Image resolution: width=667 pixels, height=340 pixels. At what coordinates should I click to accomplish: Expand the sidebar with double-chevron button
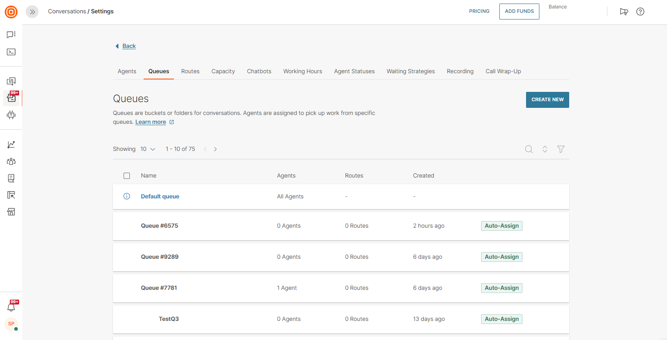point(32,12)
